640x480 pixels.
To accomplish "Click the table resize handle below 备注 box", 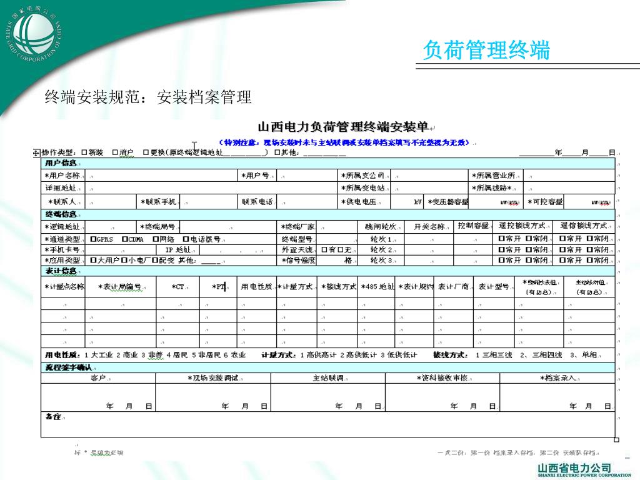I will pyautogui.click(x=616, y=439).
